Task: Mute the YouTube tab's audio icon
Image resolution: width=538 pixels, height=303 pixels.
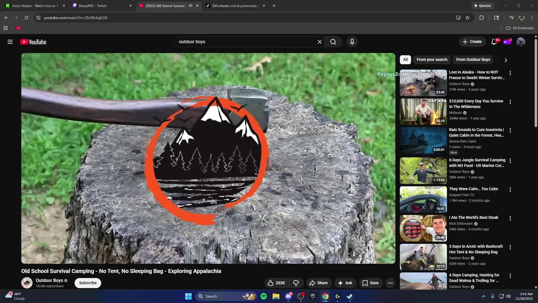Action: (190, 6)
